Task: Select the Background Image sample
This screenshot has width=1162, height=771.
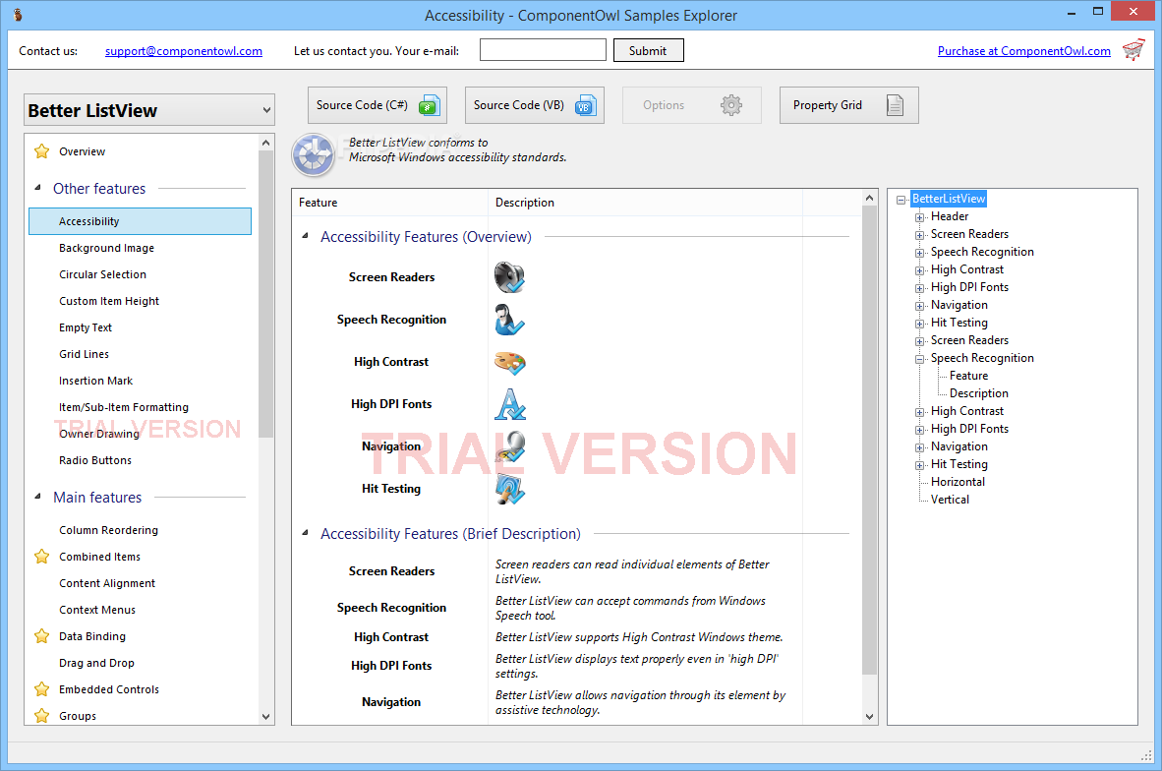Action: (x=107, y=248)
